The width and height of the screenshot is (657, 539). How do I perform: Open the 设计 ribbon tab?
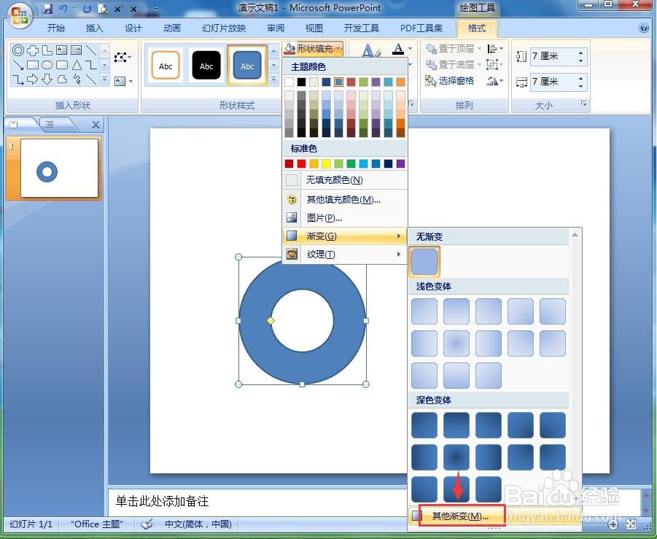(x=133, y=28)
